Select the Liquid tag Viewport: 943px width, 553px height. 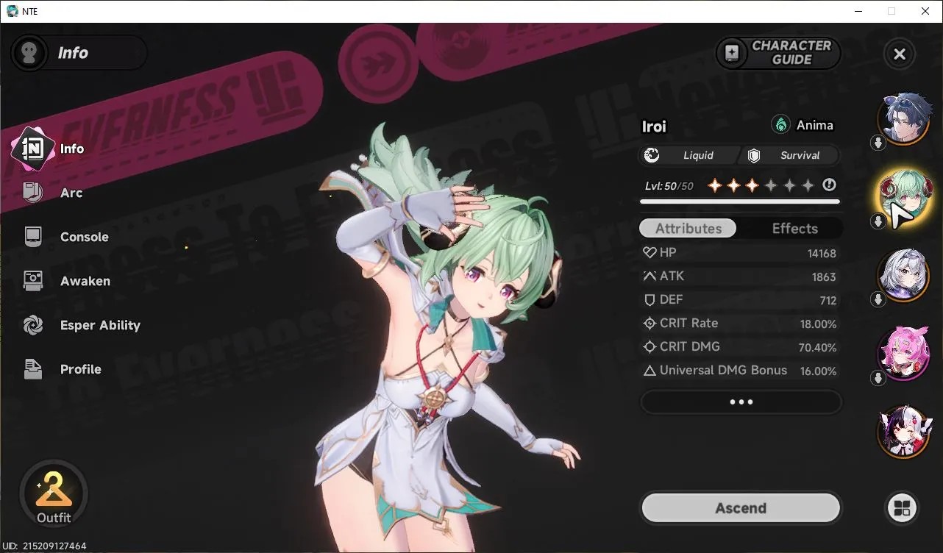coord(688,155)
